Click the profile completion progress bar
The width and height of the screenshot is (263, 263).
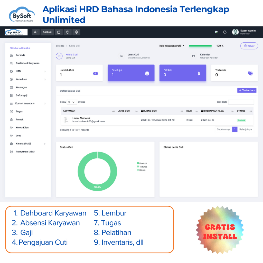(x=200, y=46)
